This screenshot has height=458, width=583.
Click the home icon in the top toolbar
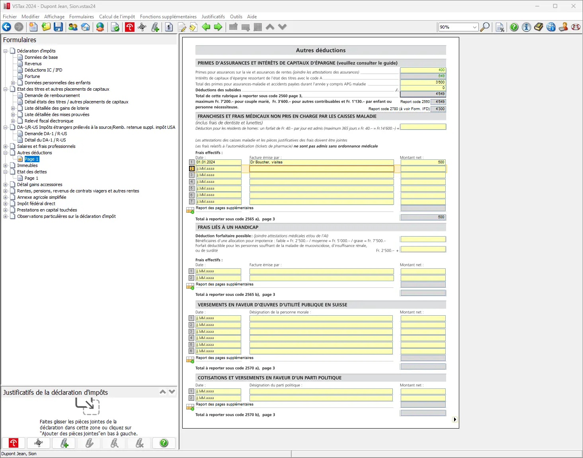pyautogui.click(x=85, y=27)
